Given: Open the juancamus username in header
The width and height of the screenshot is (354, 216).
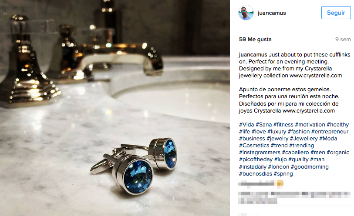Looking at the screenshot, I should (x=272, y=13).
